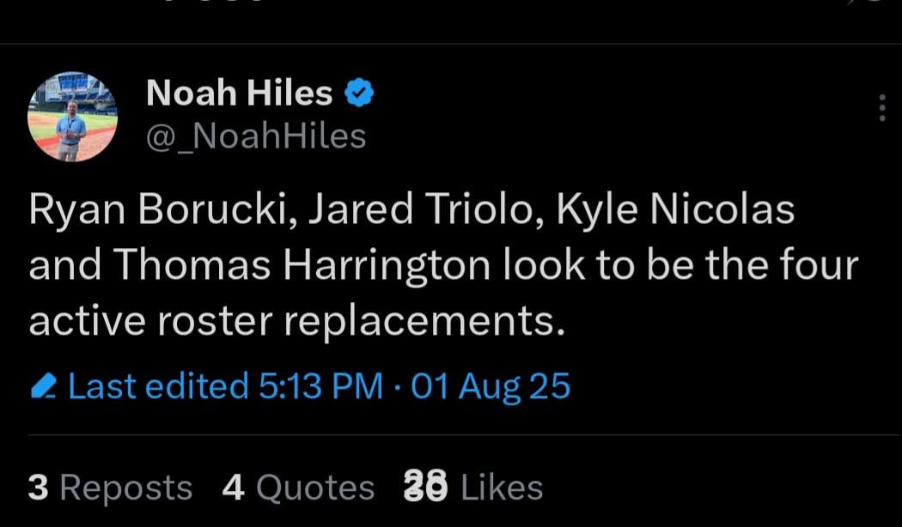Select the Noah Hiles display name
Screen dimensions: 902x527
pyautogui.click(x=241, y=92)
